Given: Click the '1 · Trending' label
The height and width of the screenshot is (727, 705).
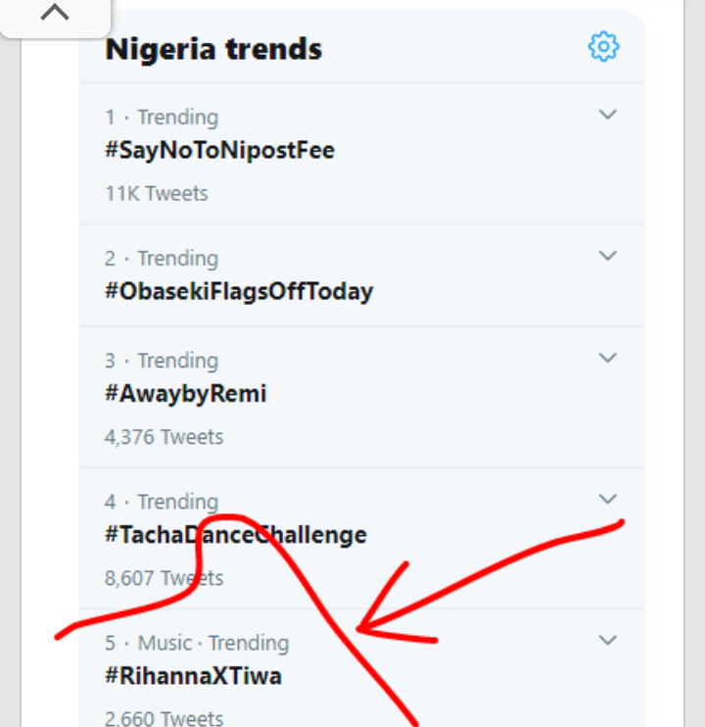Looking at the screenshot, I should coord(162,118).
